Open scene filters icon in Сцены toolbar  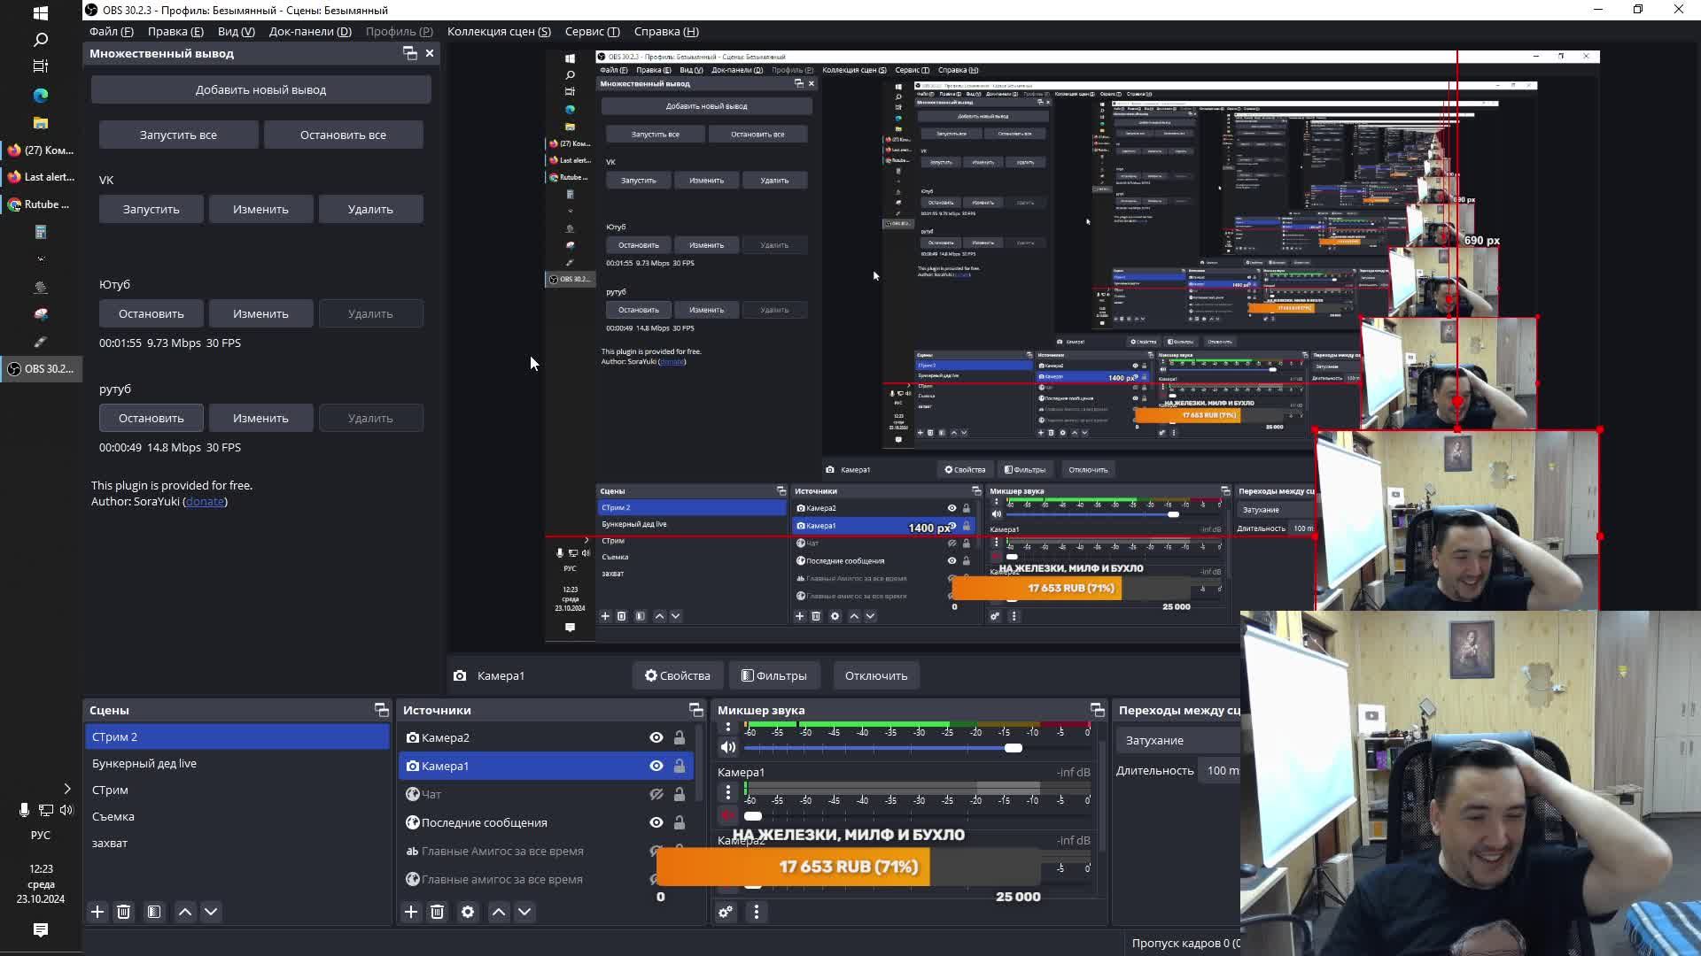pos(154,912)
